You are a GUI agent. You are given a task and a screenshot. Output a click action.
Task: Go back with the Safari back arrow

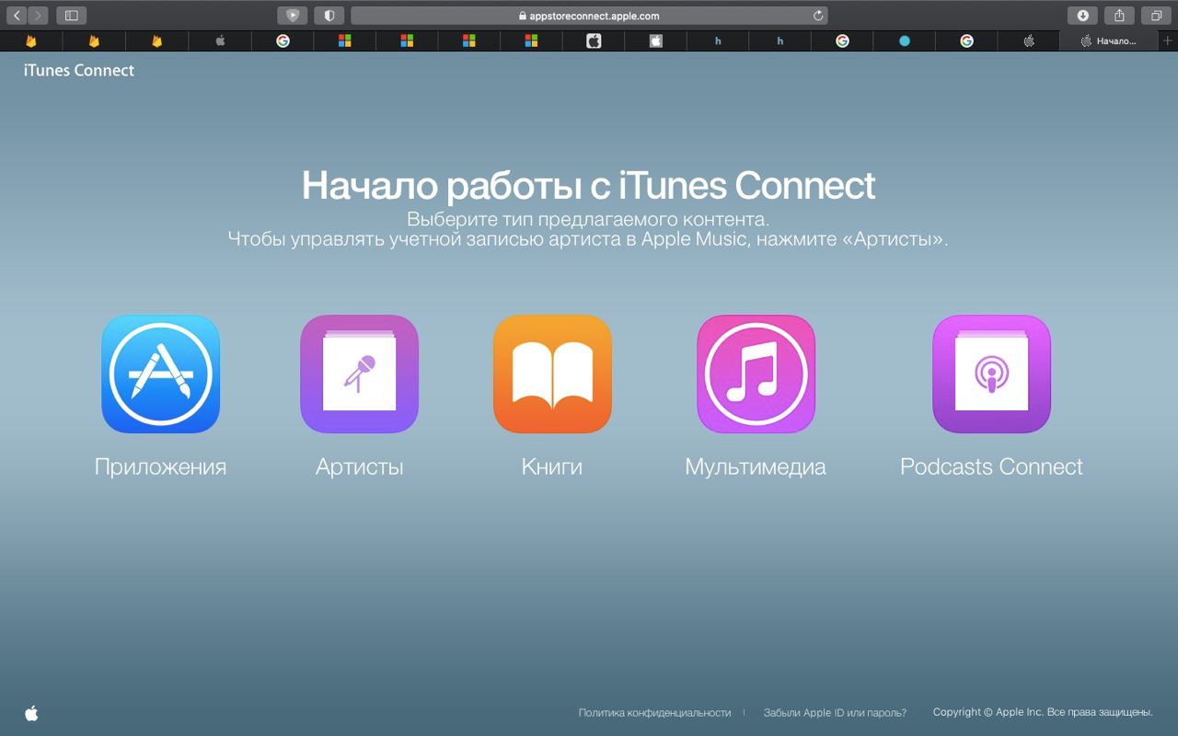(17, 15)
